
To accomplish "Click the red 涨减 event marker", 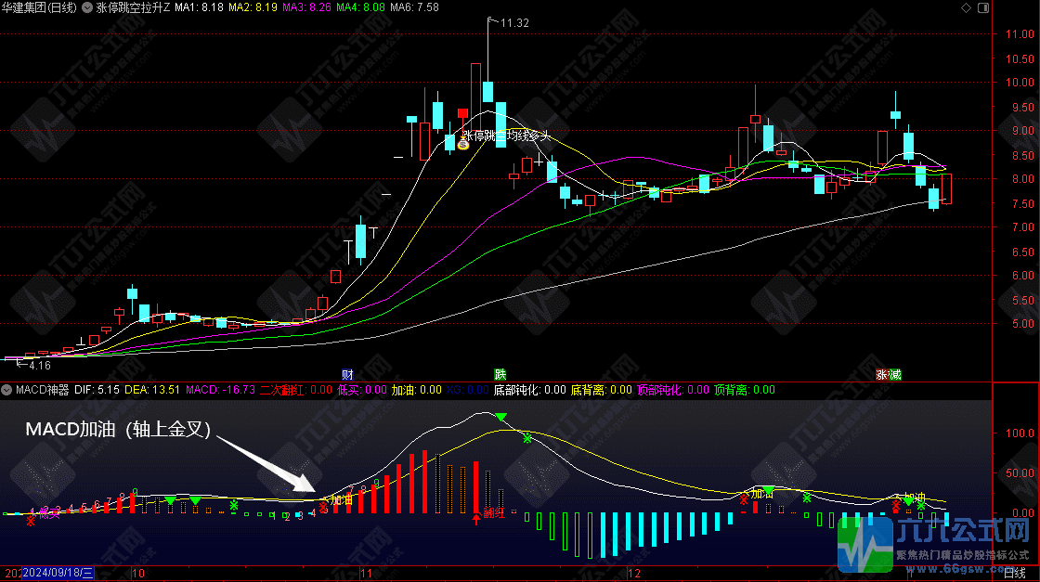I will 888,374.
